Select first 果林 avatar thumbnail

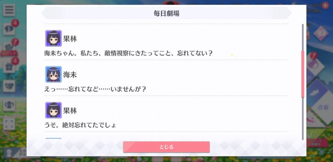click(x=54, y=38)
